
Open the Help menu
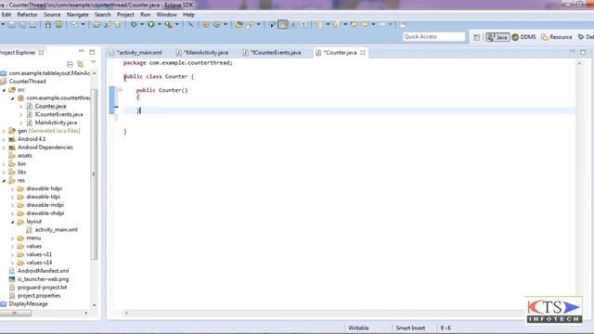click(188, 15)
